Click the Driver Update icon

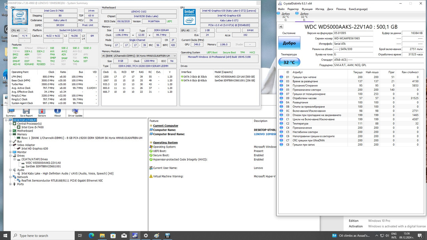(75, 111)
